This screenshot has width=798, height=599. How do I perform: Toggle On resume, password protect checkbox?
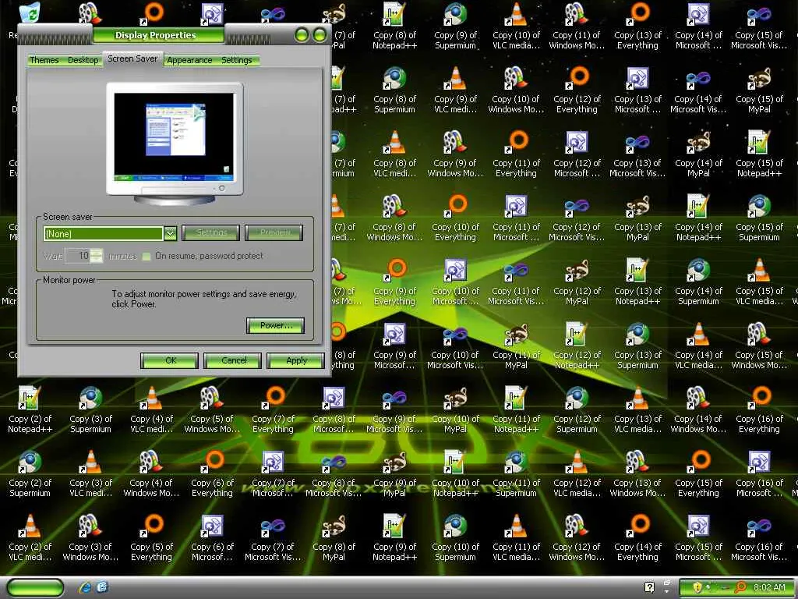pos(147,256)
